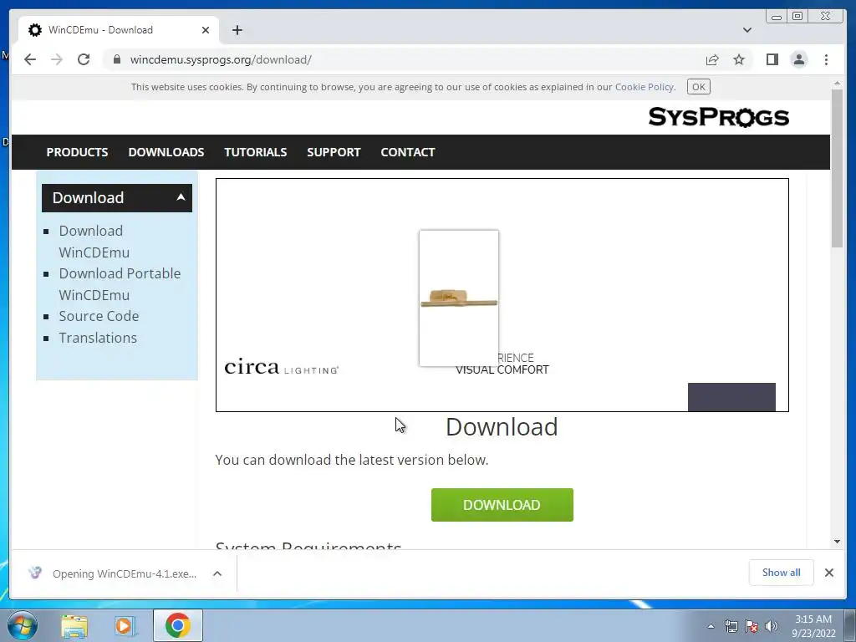Viewport: 856px width, 642px height.
Task: Expand the WinCDEmu-4.1.exe download options chevron
Action: 217,573
